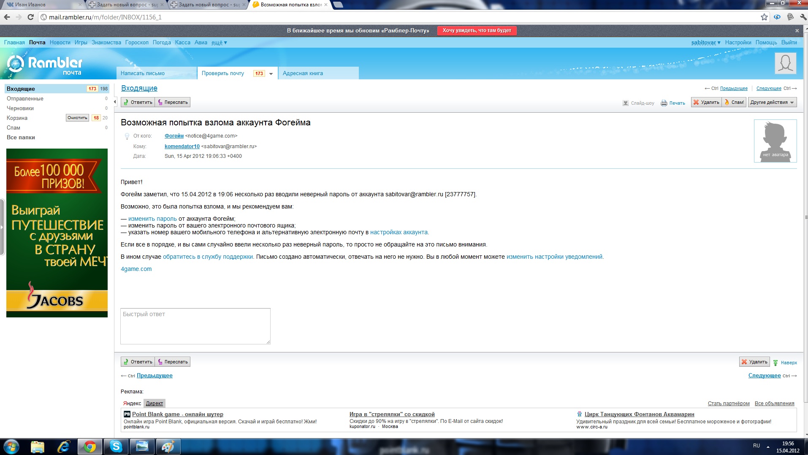Image resolution: width=808 pixels, height=455 pixels.
Task: Go to Следующее message at top
Action: 769,89
